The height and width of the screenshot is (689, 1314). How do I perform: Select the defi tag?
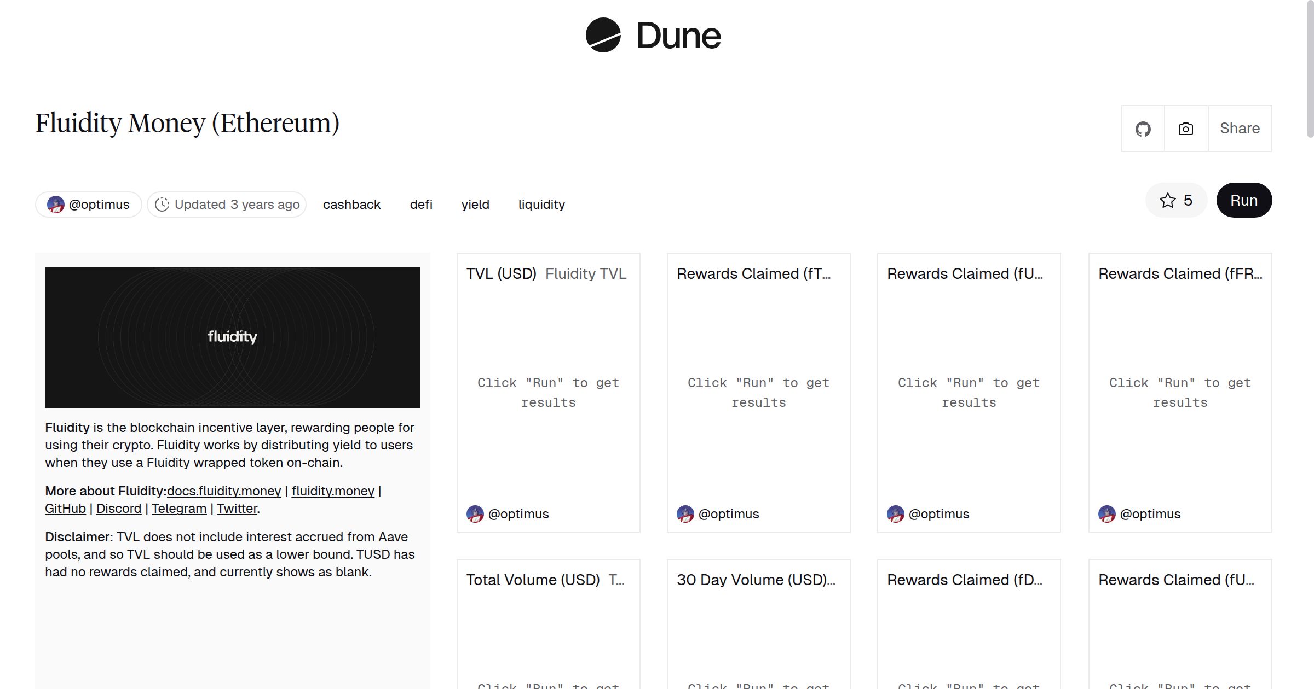421,205
